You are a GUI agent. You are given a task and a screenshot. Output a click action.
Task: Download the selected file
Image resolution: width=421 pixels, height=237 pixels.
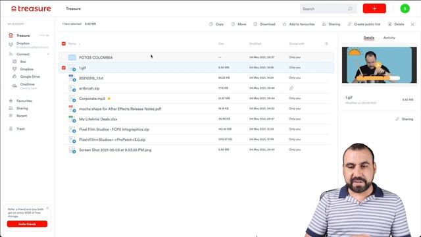(x=264, y=24)
